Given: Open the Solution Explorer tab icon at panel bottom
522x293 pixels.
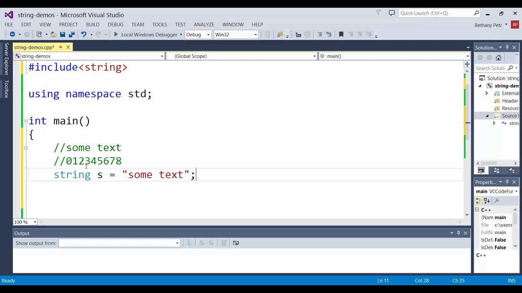Looking at the screenshot, I should 481,171.
